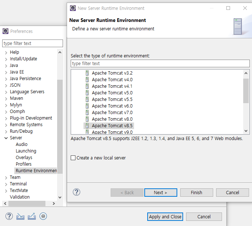
Task: Click server icon beside Apache Tomcat v6.0
Action: 87,106
